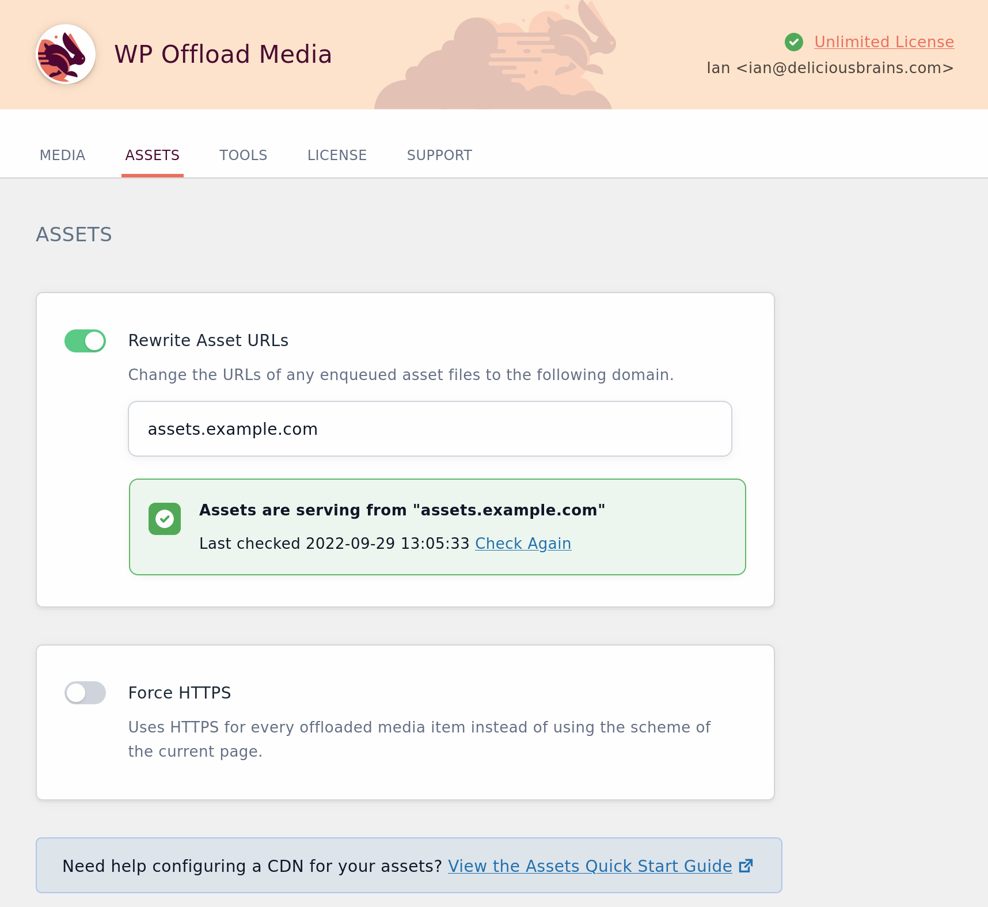Click the external link icon beside Quick Start Guide
Image resolution: width=988 pixels, height=907 pixels.
click(746, 866)
